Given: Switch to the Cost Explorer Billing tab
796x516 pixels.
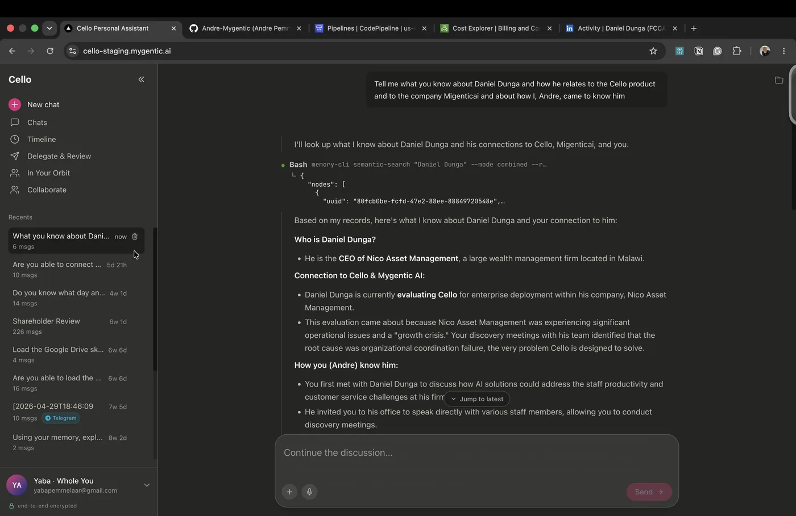Looking at the screenshot, I should (x=496, y=28).
